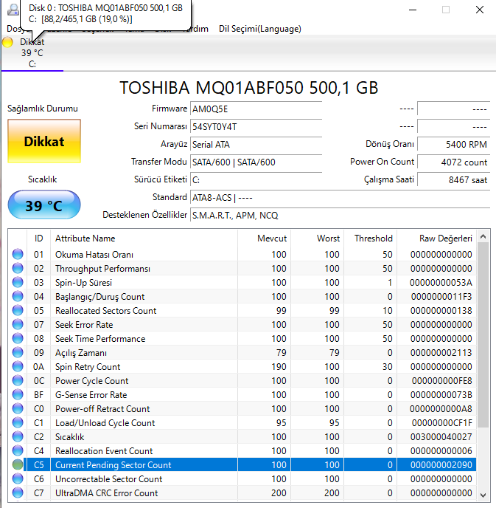The width and height of the screenshot is (496, 508).
Task: Click the TOSHIBA MQ01ABF050 500,1 GB model title
Action: [248, 88]
